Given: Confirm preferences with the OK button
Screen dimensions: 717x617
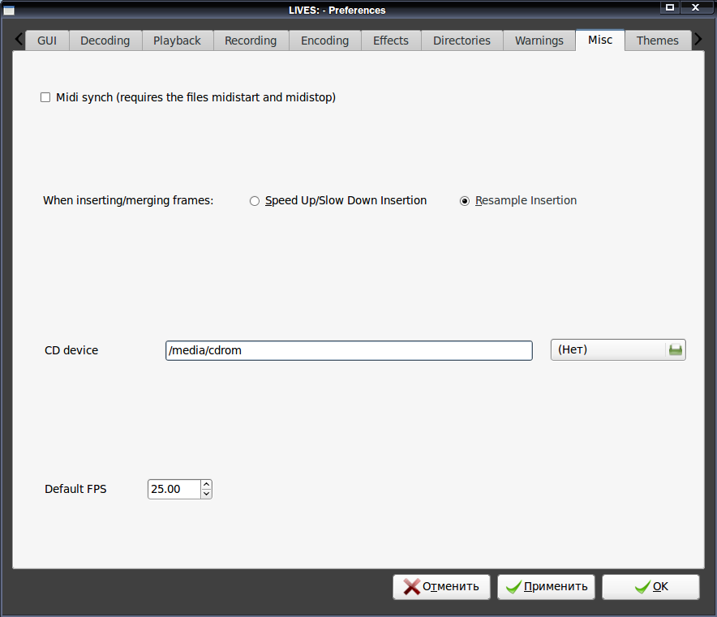Looking at the screenshot, I should coord(650,587).
